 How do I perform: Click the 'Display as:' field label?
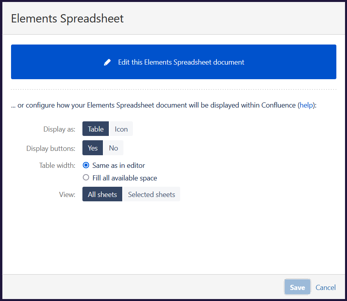[59, 129]
